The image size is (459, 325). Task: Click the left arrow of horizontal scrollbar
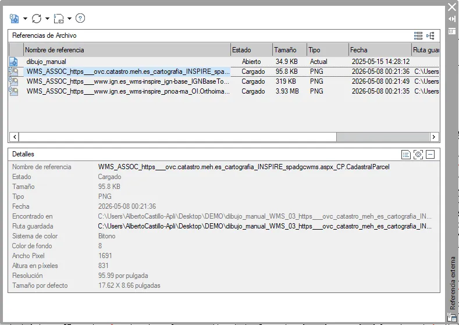pyautogui.click(x=15, y=137)
